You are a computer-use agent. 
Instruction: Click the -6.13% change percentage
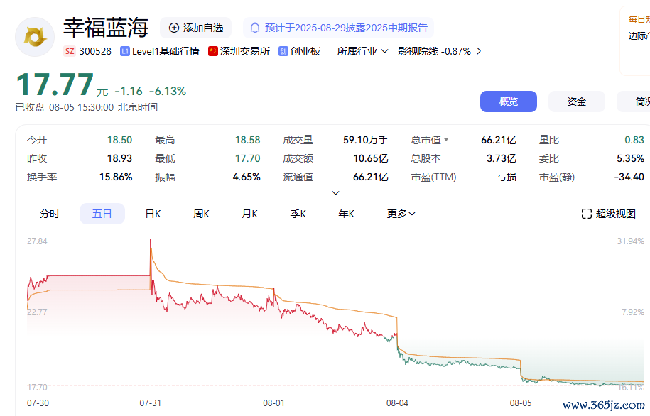168,91
